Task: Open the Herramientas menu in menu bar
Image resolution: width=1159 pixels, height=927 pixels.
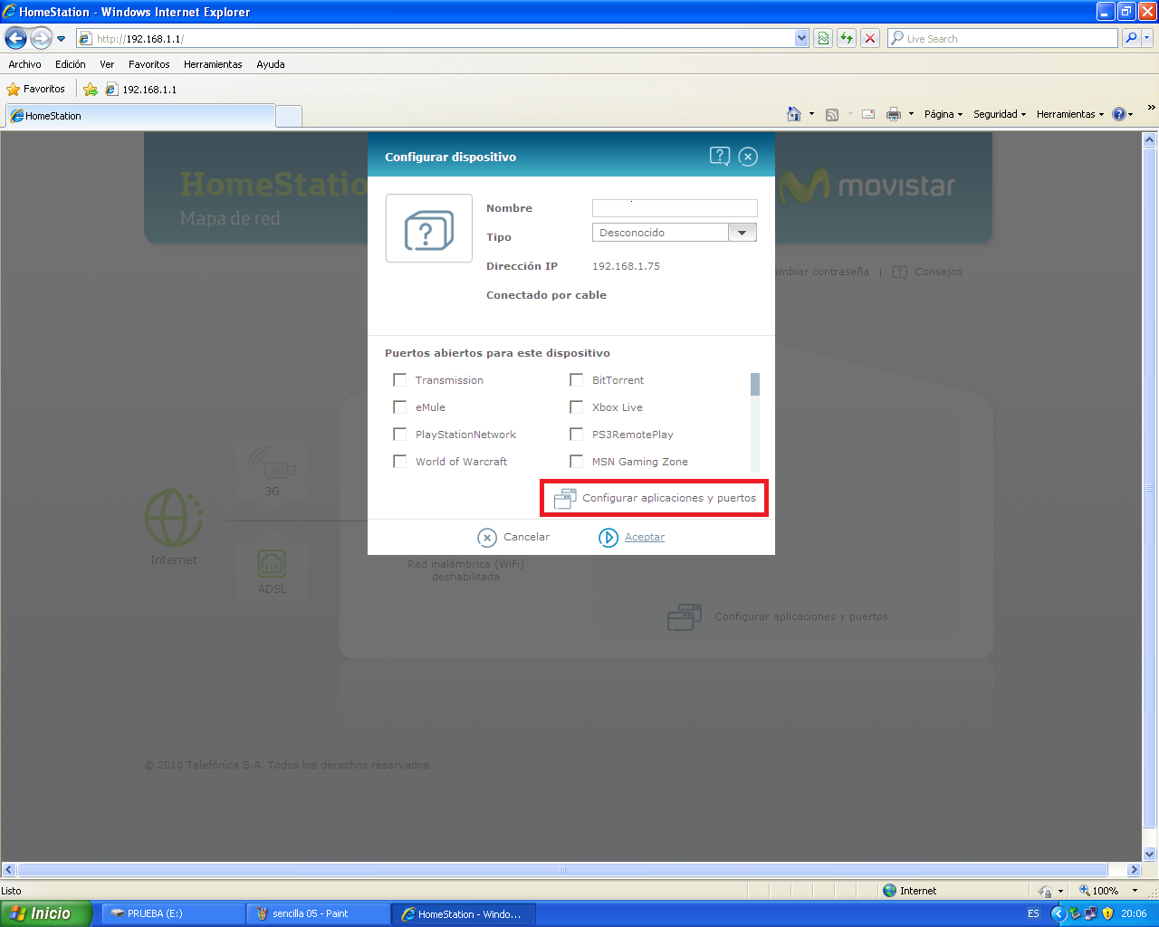Action: 213,64
